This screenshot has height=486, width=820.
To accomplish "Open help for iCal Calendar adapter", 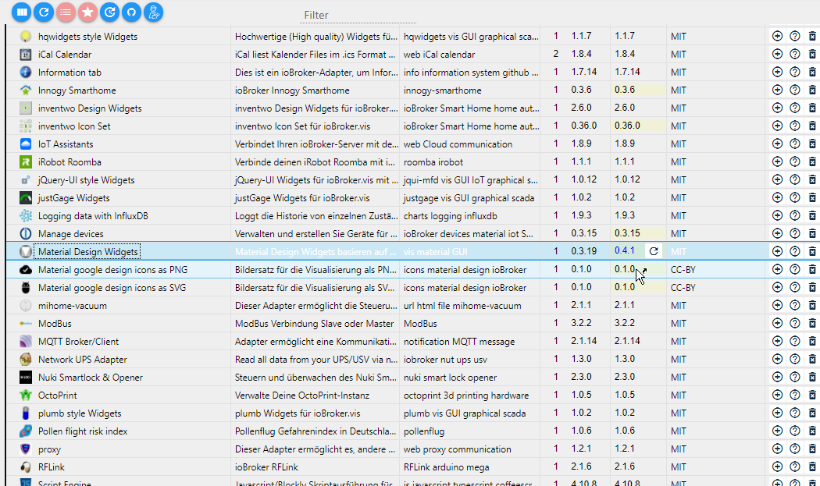I will (x=795, y=54).
